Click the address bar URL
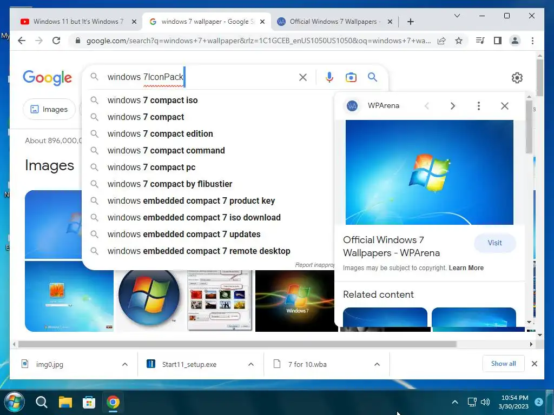554x415 pixels. tap(258, 41)
